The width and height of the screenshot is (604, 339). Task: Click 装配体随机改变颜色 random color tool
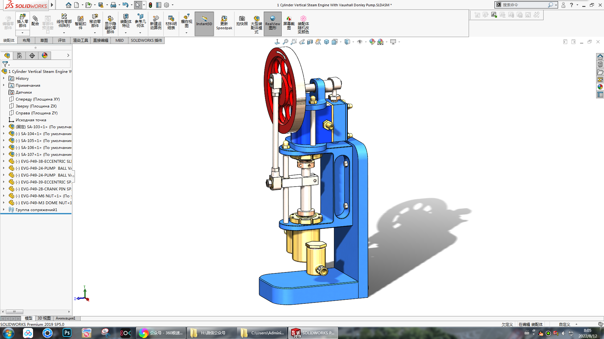coord(303,25)
